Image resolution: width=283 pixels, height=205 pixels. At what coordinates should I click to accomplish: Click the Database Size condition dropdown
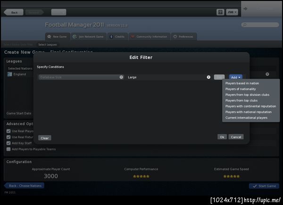81,77
